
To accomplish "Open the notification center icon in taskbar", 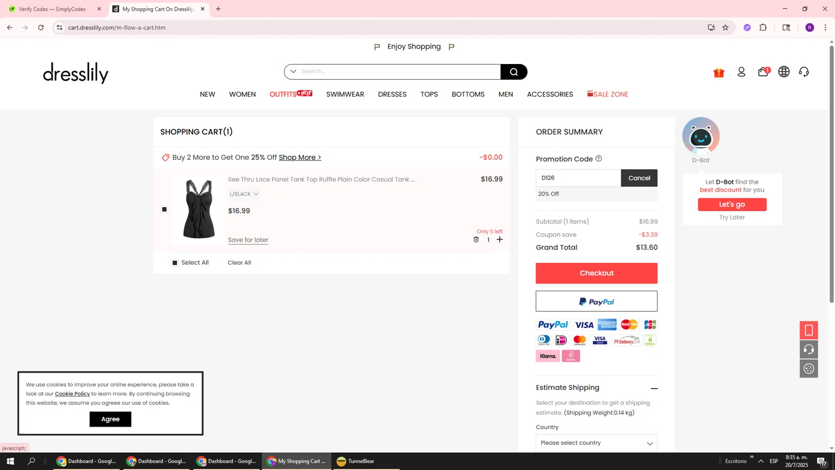I will [822, 461].
